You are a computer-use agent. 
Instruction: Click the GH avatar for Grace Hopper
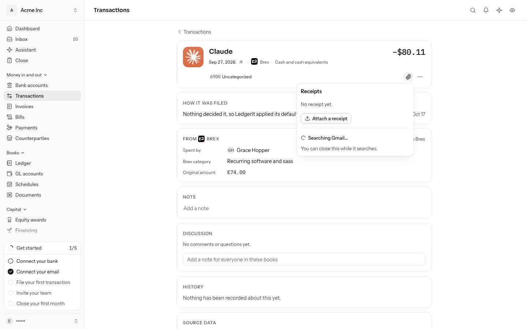pyautogui.click(x=231, y=150)
